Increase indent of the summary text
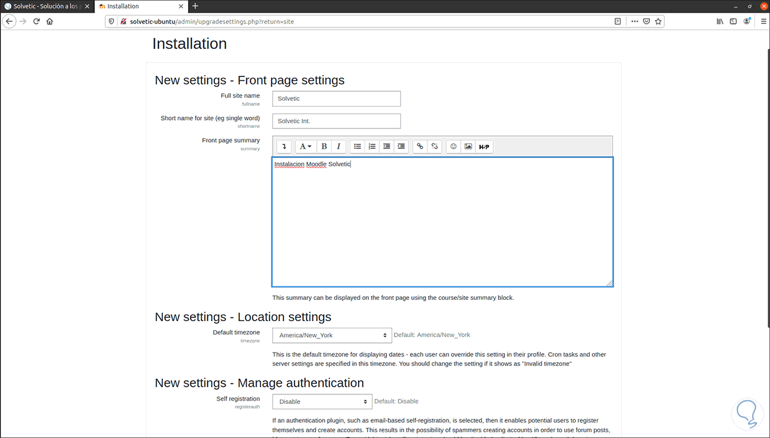The image size is (770, 438). pos(401,146)
